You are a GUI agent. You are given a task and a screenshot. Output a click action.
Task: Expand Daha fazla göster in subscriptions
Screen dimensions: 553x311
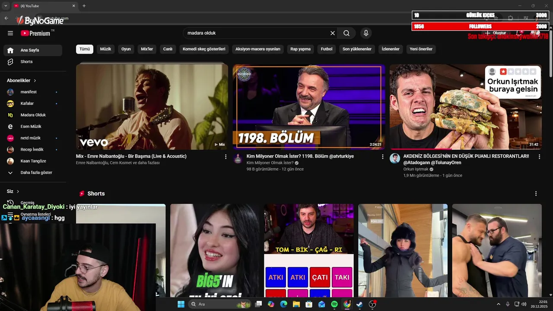click(33, 172)
